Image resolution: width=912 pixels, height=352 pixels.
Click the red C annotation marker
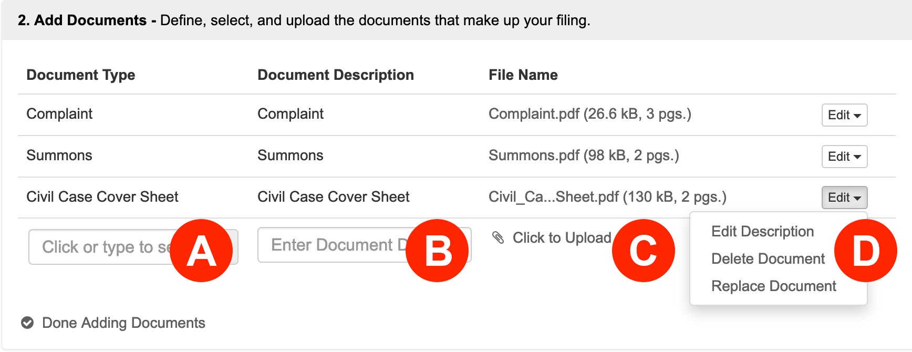point(643,251)
